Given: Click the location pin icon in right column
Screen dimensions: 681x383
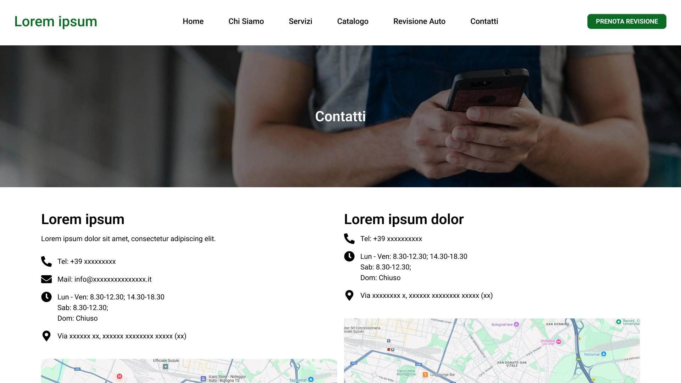Looking at the screenshot, I should click(x=349, y=295).
